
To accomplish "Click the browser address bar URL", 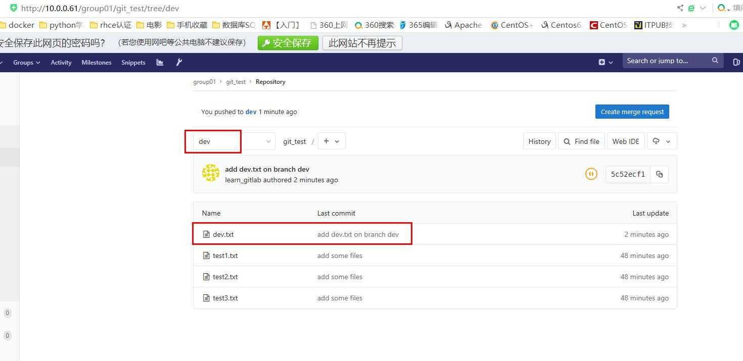I will point(100,8).
